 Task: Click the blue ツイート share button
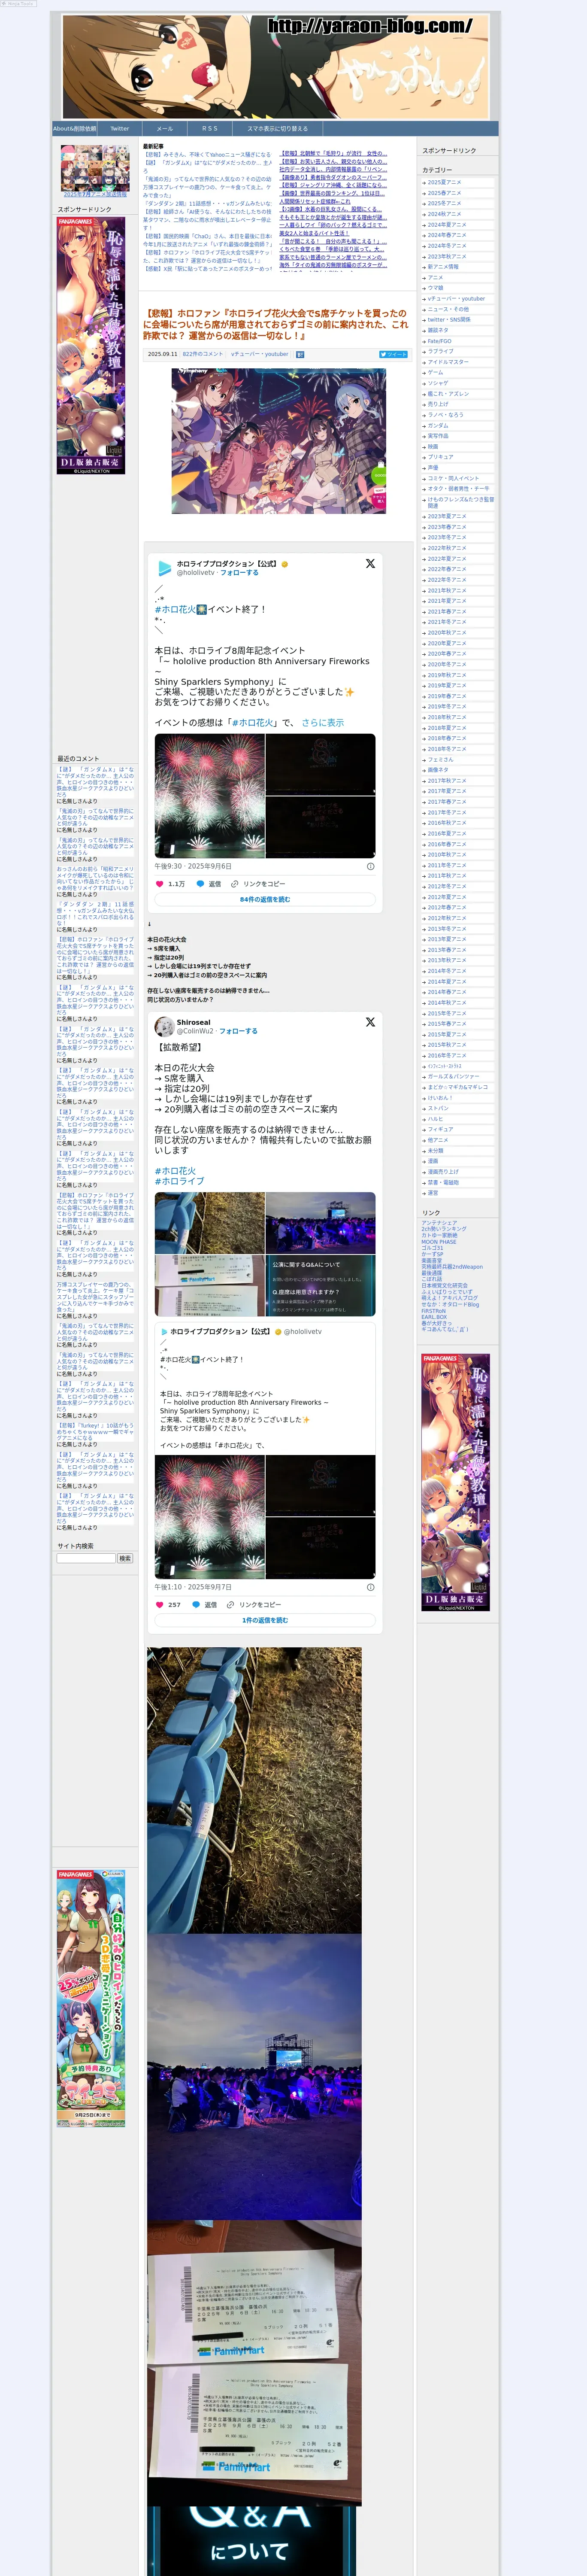[393, 354]
